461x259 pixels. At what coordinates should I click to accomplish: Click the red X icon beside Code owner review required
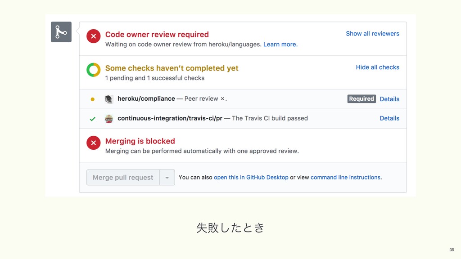pyautogui.click(x=93, y=36)
